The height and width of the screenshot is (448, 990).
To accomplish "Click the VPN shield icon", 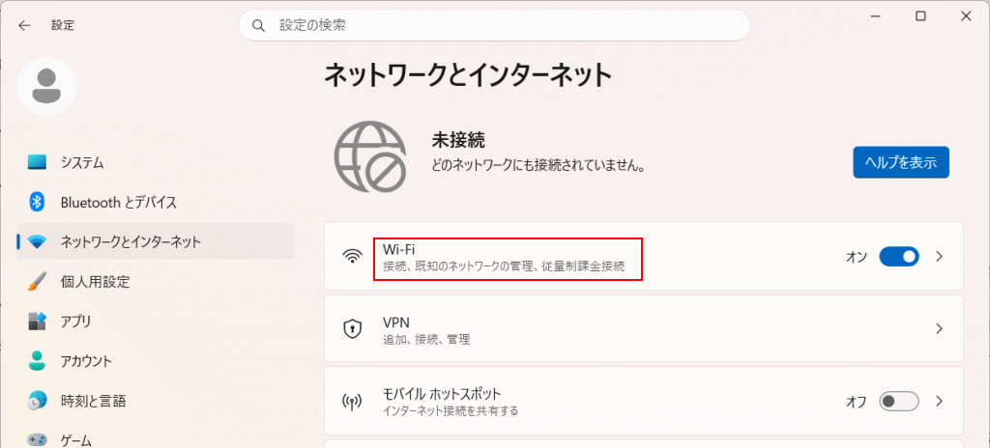I will coord(353,329).
